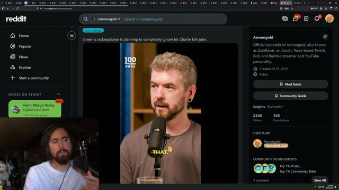Open user avatar profile menu
This screenshot has height=190, width=339.
click(329, 19)
